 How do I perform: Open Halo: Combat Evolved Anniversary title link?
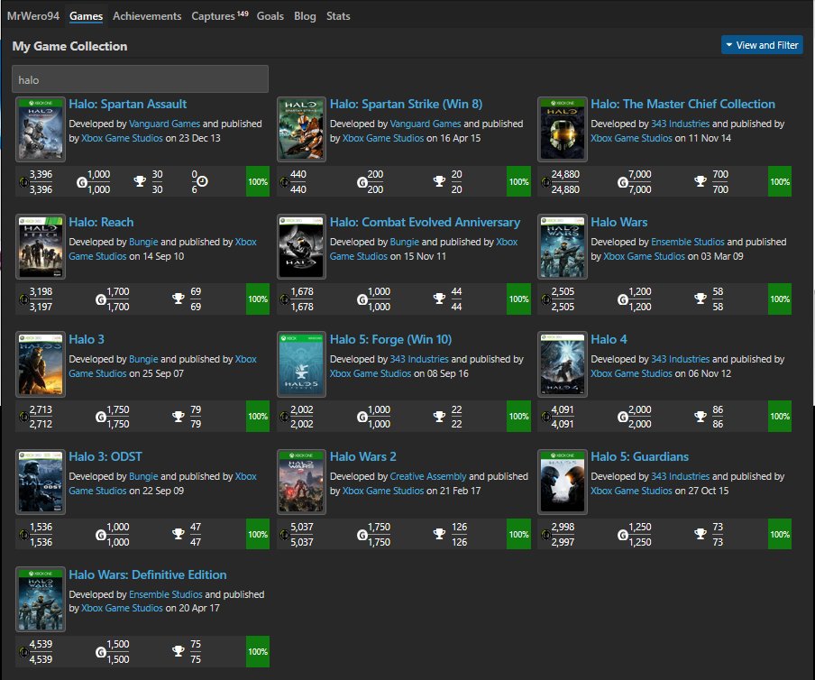[425, 222]
